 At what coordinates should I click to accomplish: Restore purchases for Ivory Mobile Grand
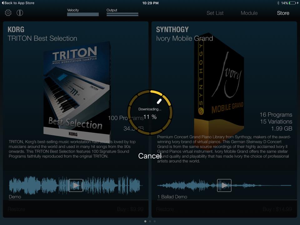[165, 209]
